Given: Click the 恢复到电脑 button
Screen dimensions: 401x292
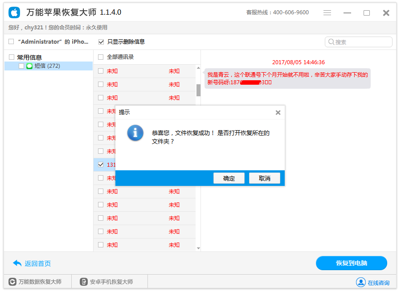Looking at the screenshot, I should tap(352, 263).
